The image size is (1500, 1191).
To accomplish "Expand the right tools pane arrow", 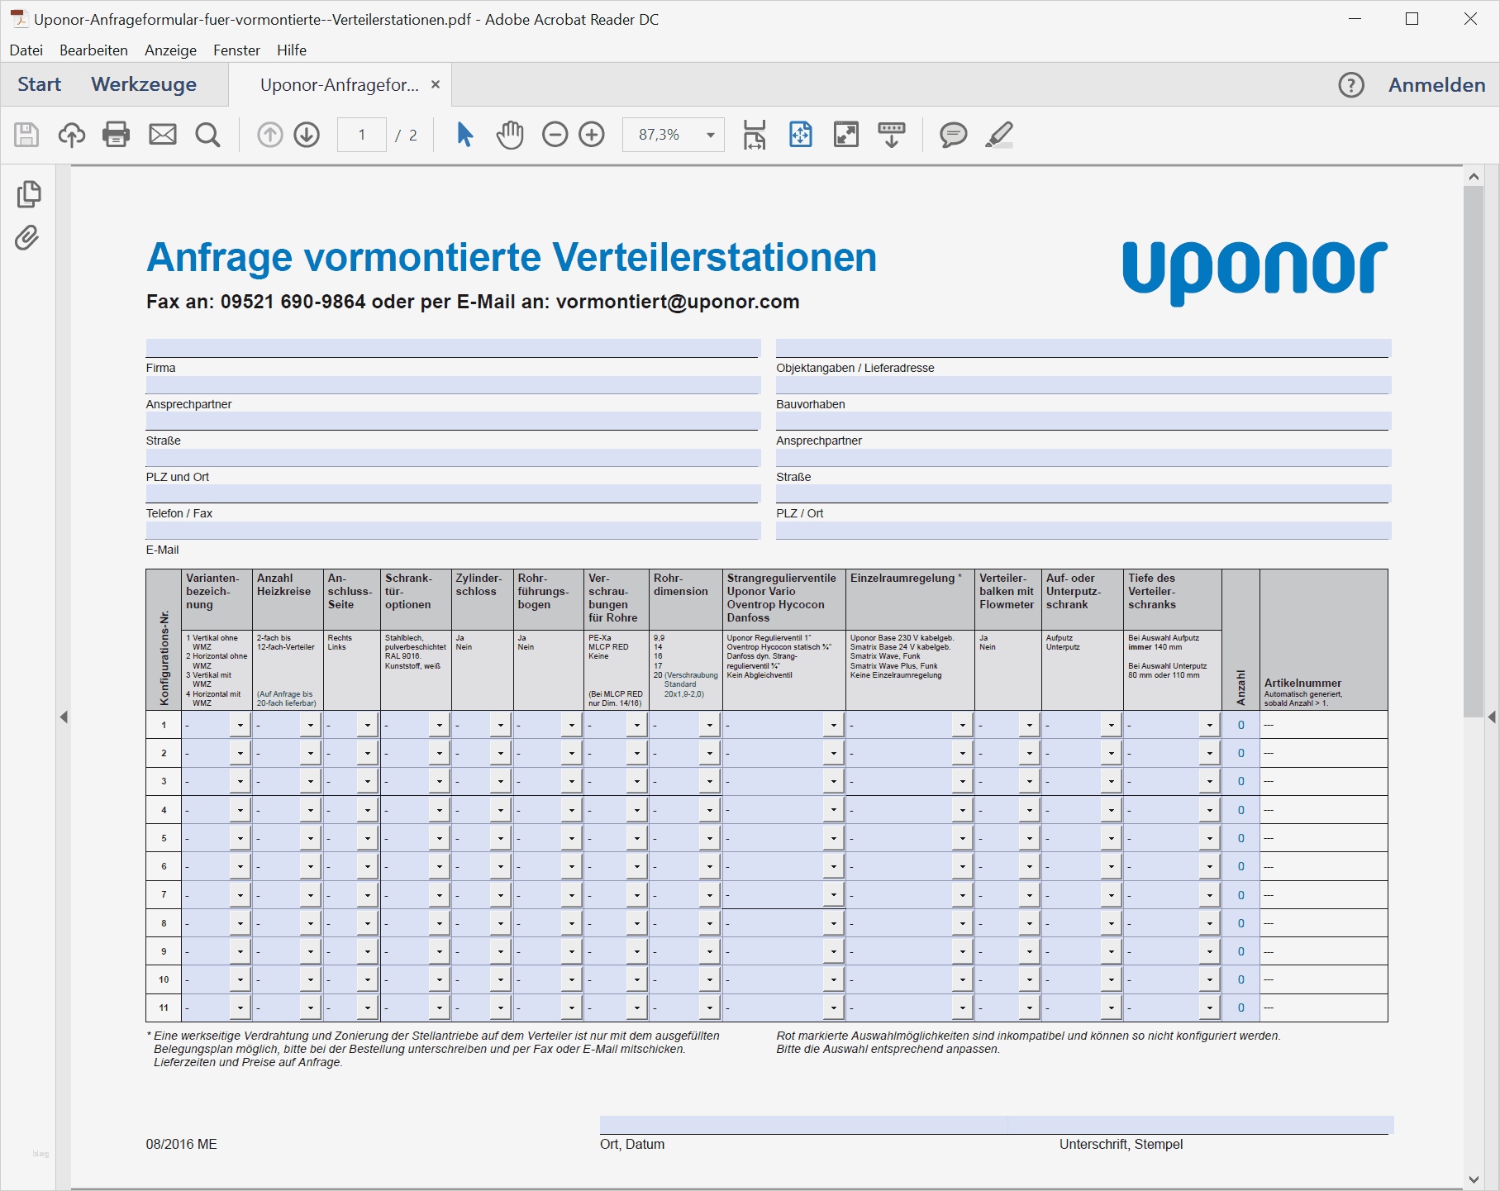I will (1492, 717).
